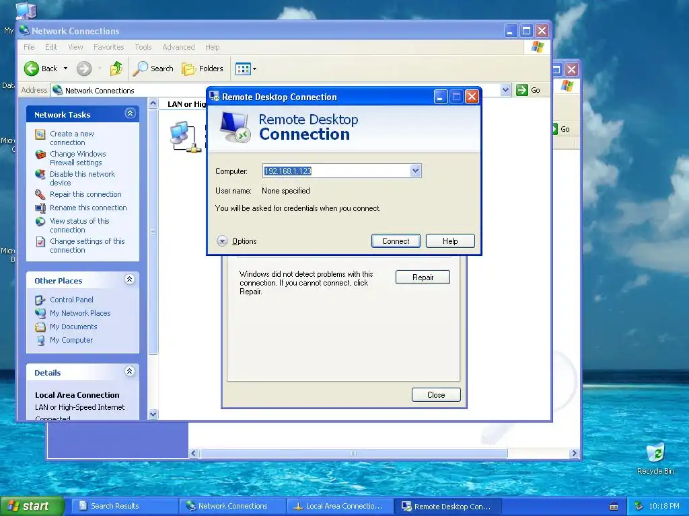This screenshot has height=516, width=689.
Task: Open the Address bar dropdown arrow
Action: click(505, 90)
